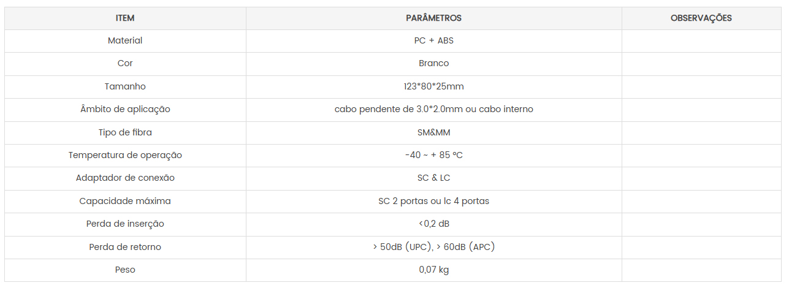The height and width of the screenshot is (288, 789).
Task: Click the SC 2 portas capacity value
Action: point(433,201)
